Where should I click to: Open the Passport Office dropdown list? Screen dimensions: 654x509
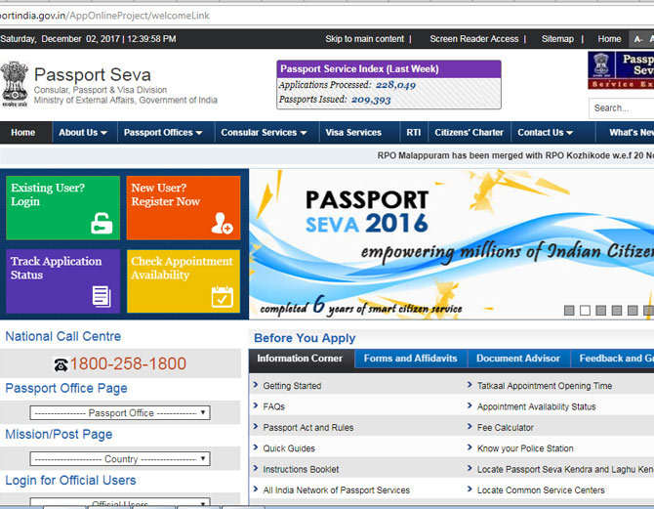121,413
